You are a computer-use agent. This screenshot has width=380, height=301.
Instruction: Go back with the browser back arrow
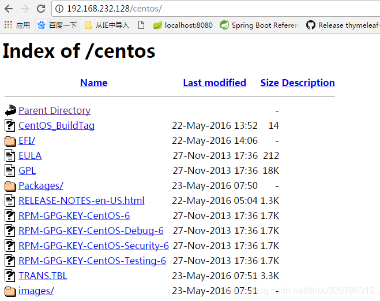coord(9,9)
